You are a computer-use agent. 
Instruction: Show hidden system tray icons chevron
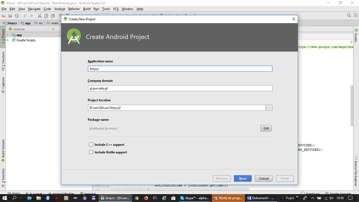312,198
